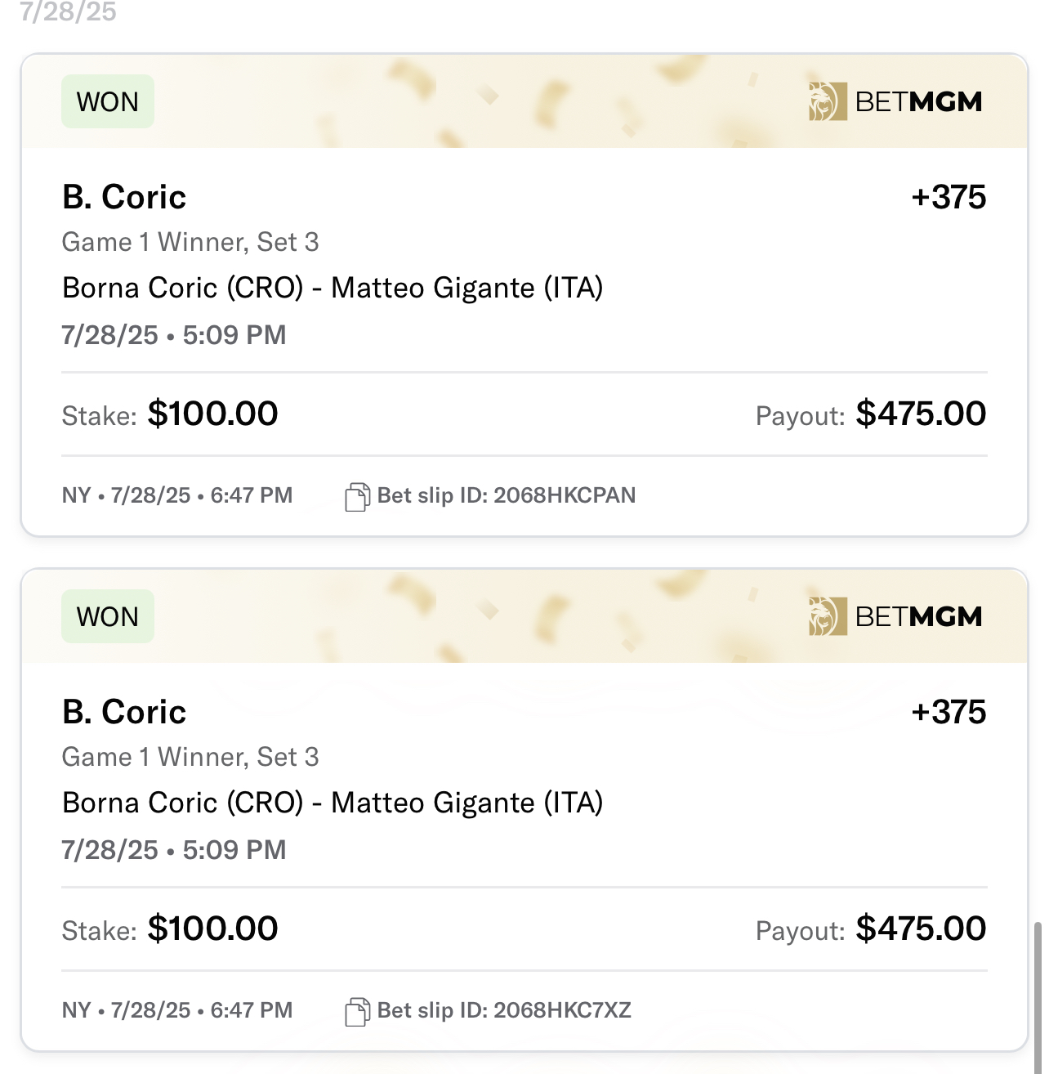The height and width of the screenshot is (1074, 1049).
Task: Copy bet slip ID 2068HKCPAN icon
Action: (x=357, y=496)
